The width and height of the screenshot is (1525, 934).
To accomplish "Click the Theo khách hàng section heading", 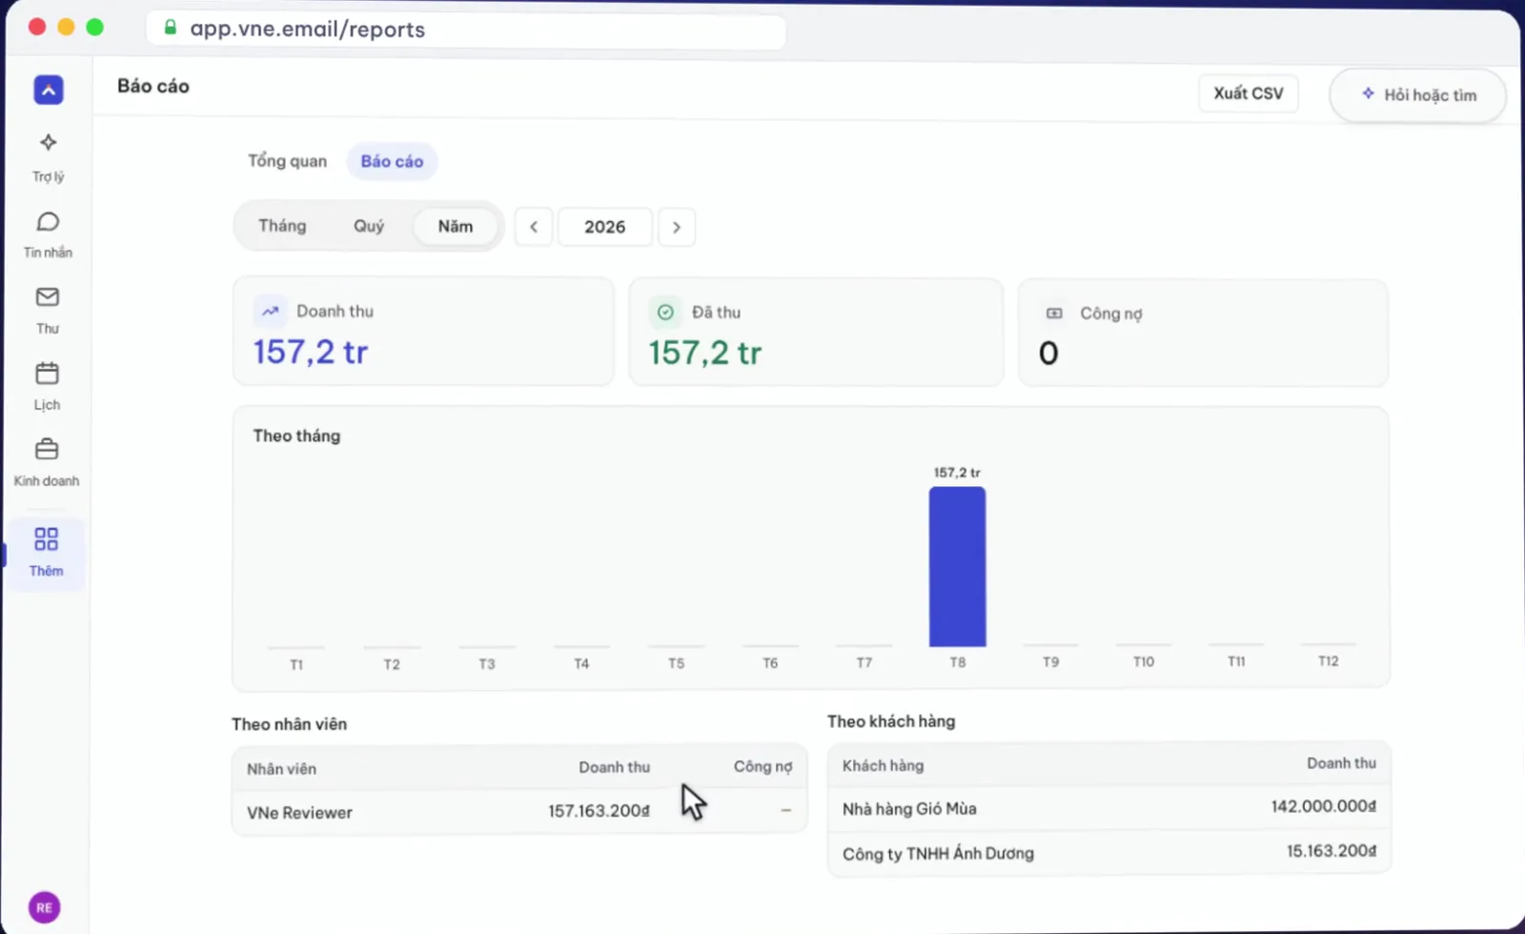I will (x=891, y=721).
